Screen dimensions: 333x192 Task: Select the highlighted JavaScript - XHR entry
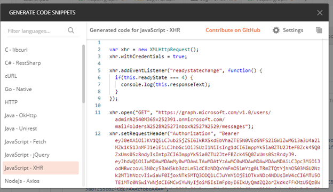[x=41, y=168]
